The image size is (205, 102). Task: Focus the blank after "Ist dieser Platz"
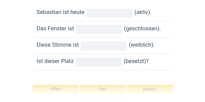click(x=98, y=62)
